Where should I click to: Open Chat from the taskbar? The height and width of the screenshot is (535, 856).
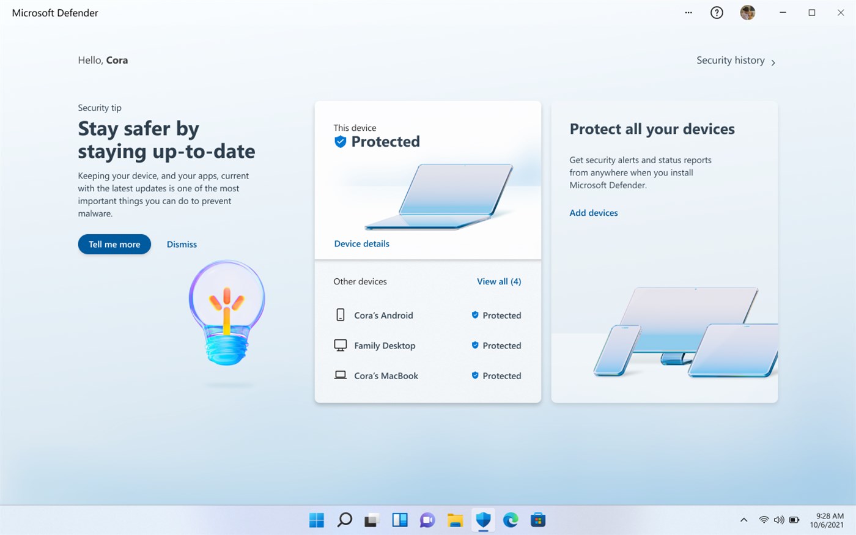click(427, 519)
